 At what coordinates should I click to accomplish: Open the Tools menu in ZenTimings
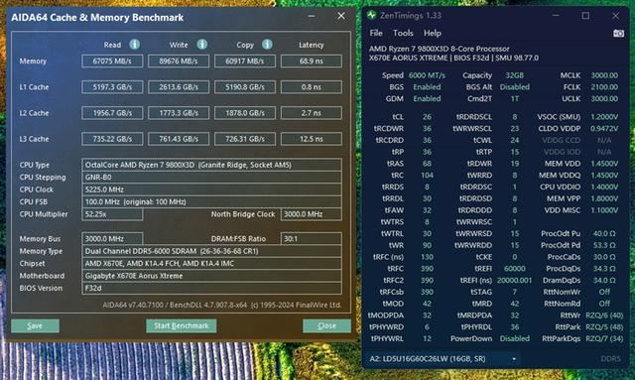403,33
